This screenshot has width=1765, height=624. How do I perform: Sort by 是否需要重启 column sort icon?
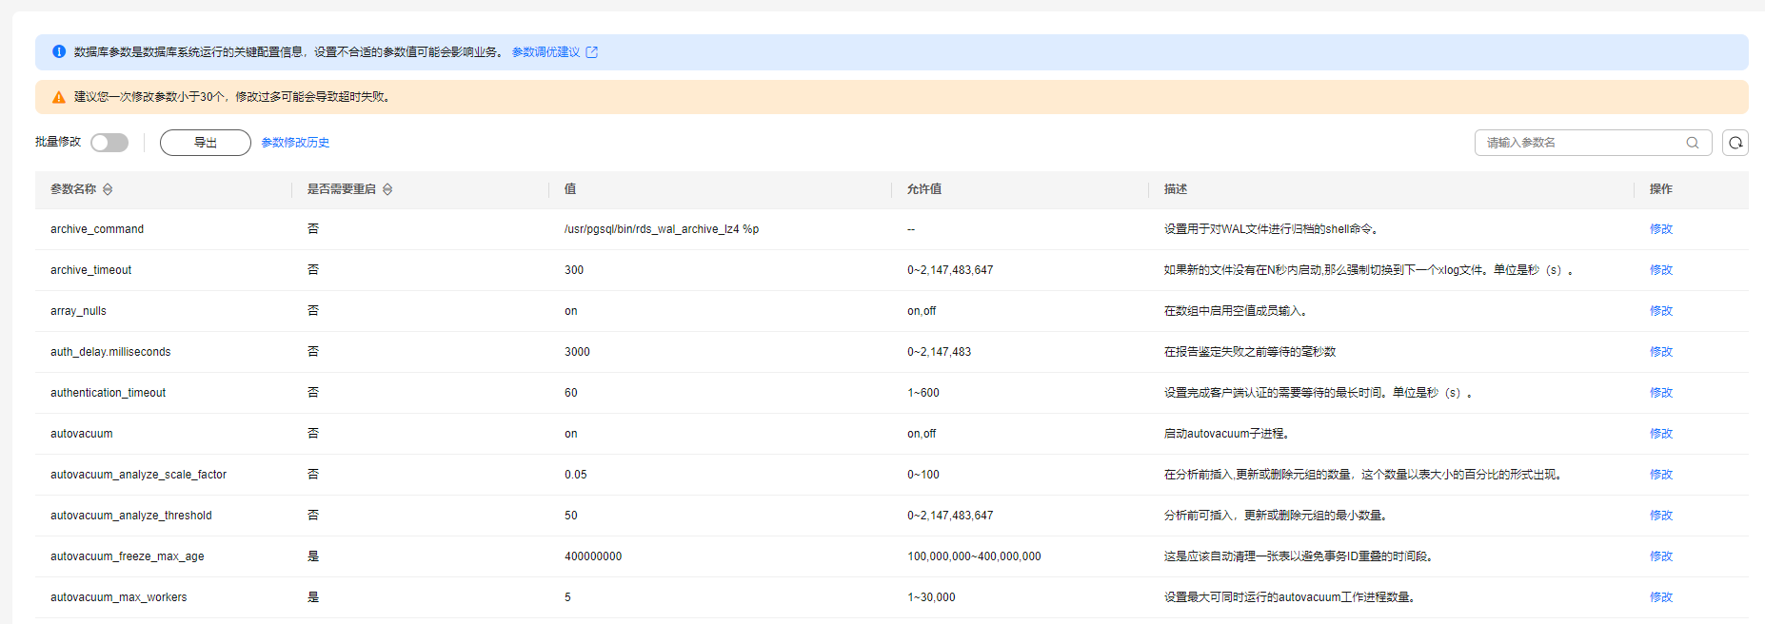(x=387, y=189)
